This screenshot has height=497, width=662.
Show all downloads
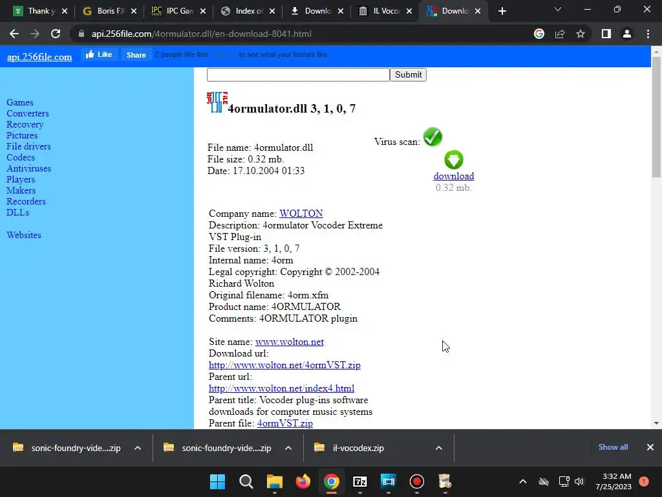pos(613,447)
